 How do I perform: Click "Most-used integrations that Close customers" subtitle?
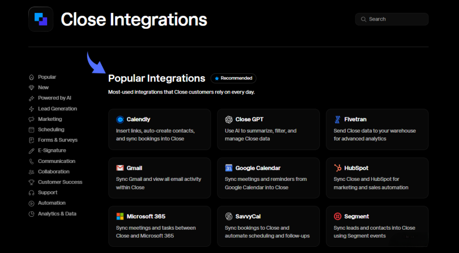pyautogui.click(x=182, y=92)
